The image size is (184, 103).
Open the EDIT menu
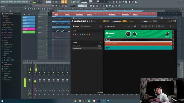pyautogui.click(x=4, y=2)
